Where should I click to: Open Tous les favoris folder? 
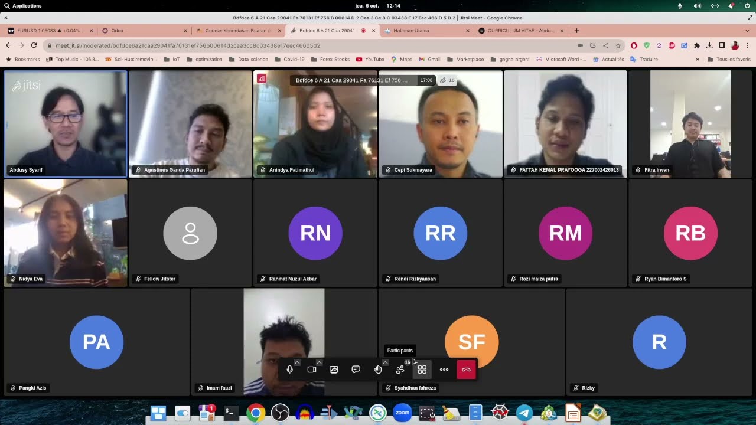click(728, 59)
